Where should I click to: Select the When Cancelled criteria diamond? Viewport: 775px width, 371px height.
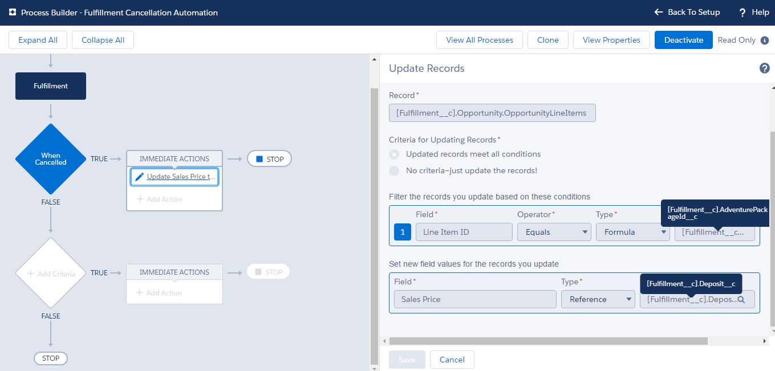click(51, 159)
